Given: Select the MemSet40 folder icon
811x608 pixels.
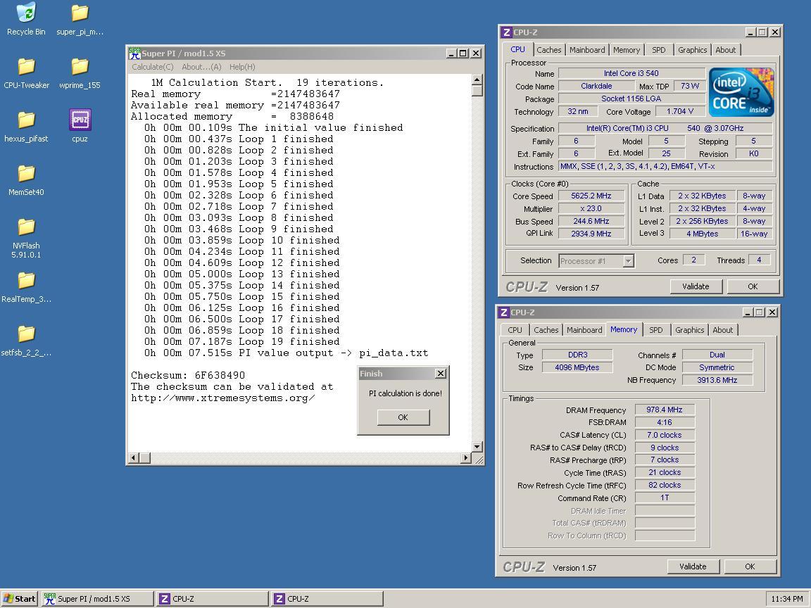Looking at the screenshot, I should tap(26, 180).
